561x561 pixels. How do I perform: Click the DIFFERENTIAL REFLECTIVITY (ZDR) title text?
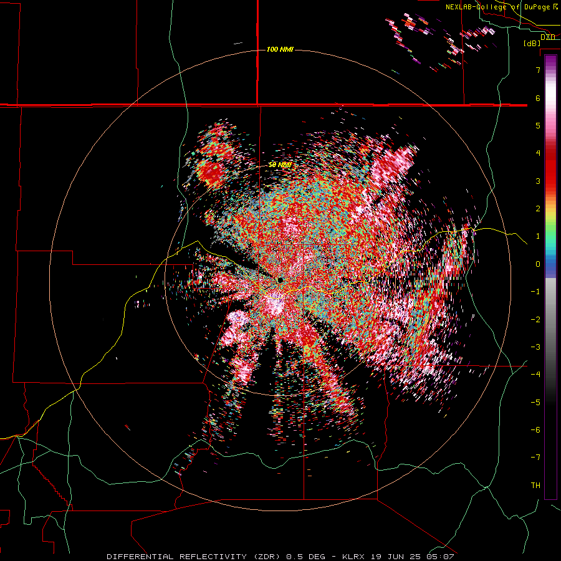point(194,557)
